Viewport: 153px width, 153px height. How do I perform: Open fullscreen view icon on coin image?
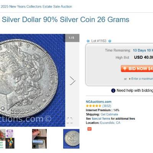tap(70, 120)
